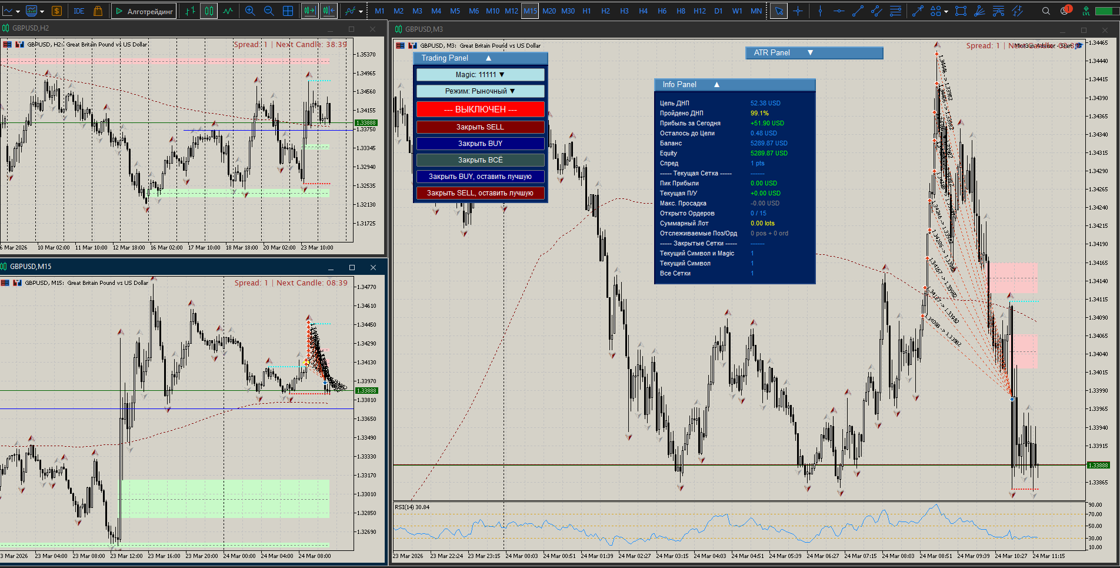This screenshot has height=568, width=1120.
Task: Select the stepped channel drawing tool
Action: click(1018, 11)
